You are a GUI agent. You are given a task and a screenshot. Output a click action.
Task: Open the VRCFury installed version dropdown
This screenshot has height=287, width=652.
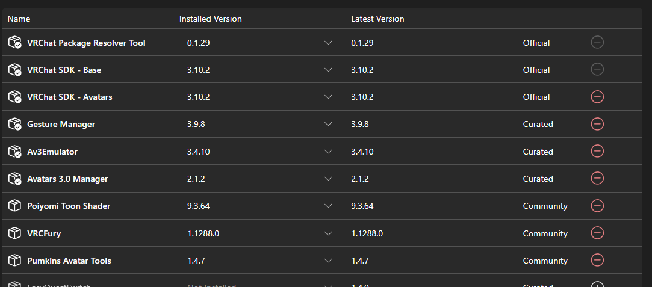point(328,233)
